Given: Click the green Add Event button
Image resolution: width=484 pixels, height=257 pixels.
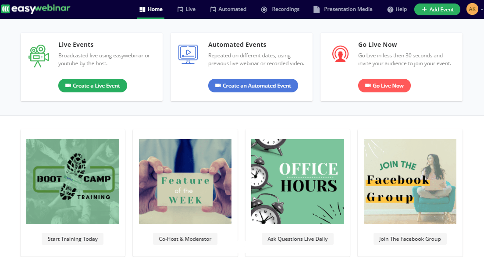Looking at the screenshot, I should pos(437,9).
